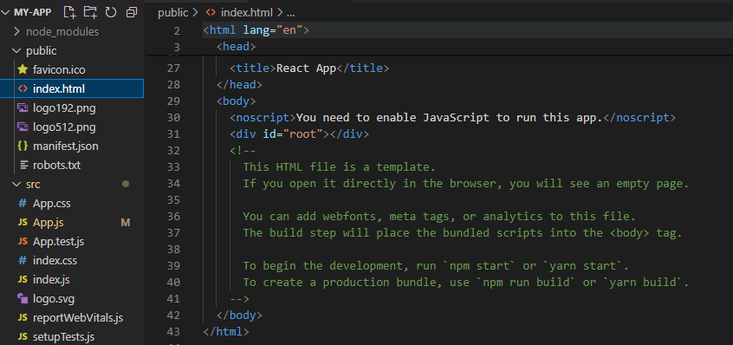Click the opening <body> tag on line 29
Viewport: 733px width, 345px height.
tap(236, 101)
